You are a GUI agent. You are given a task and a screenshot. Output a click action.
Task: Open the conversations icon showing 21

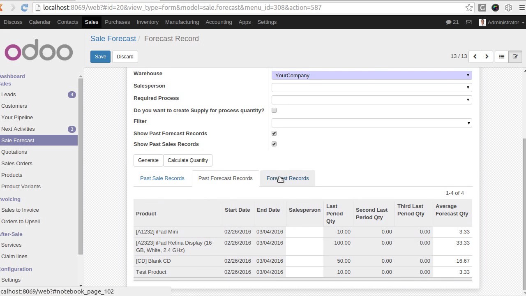click(x=452, y=22)
